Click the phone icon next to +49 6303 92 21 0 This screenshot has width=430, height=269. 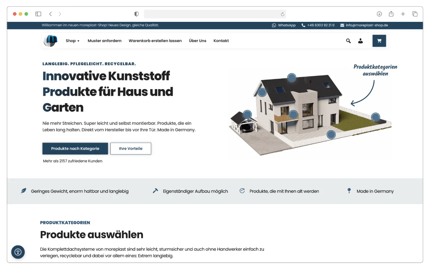point(303,25)
